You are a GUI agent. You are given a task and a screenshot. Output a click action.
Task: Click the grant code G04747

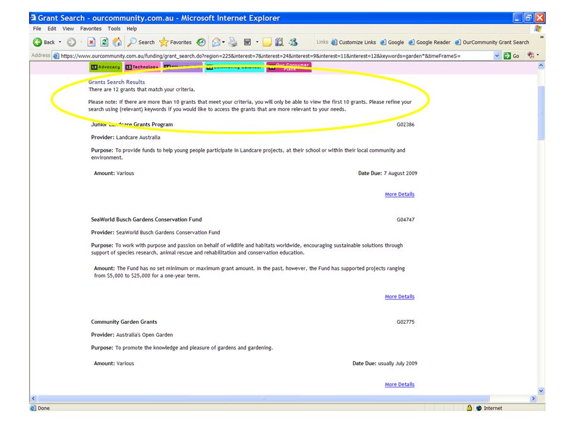tap(406, 219)
